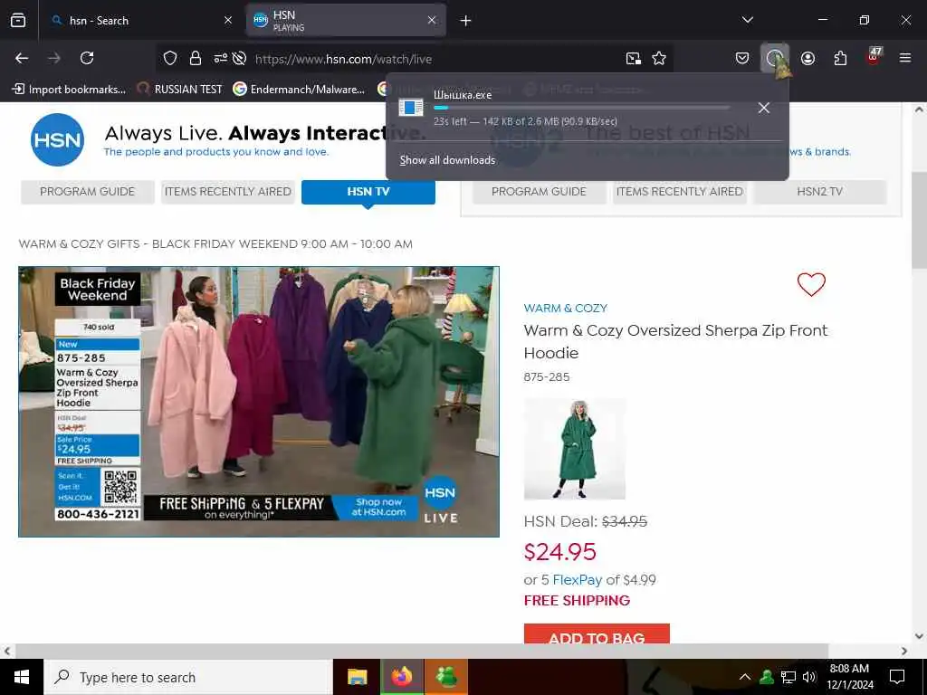Screen dimensions: 927x695
Task: Open site permissions icon in address bar
Action: (220, 58)
